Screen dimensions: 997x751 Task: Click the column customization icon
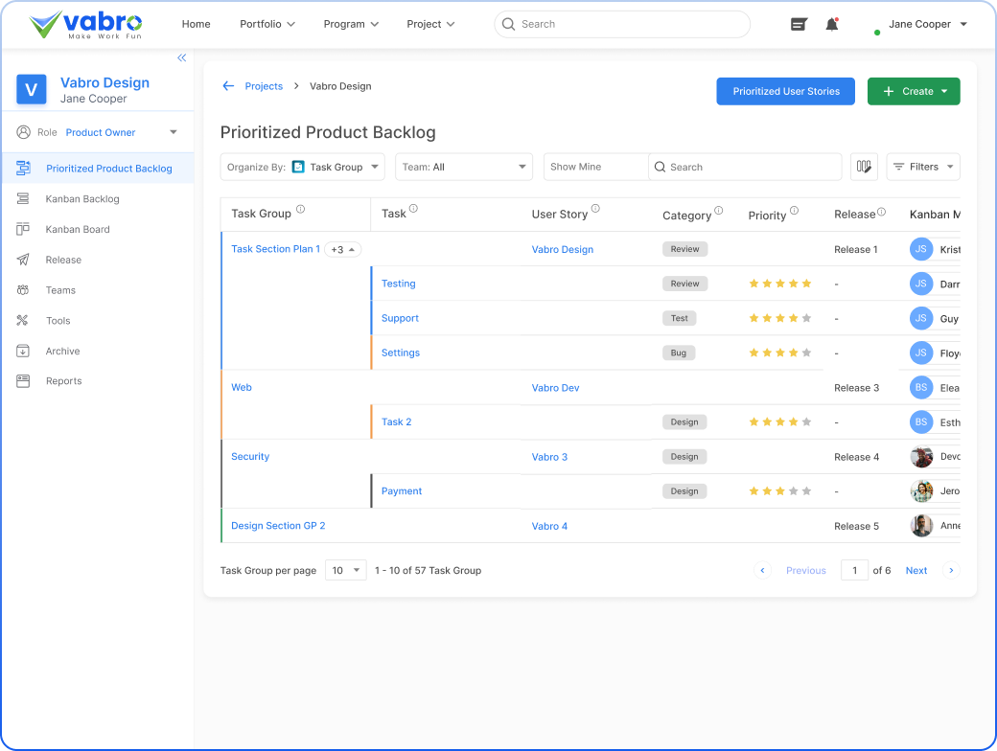click(864, 167)
